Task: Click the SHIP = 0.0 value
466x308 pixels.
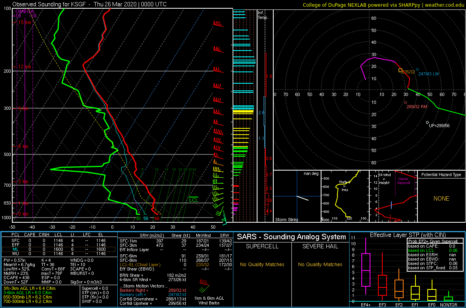Action: point(92,301)
